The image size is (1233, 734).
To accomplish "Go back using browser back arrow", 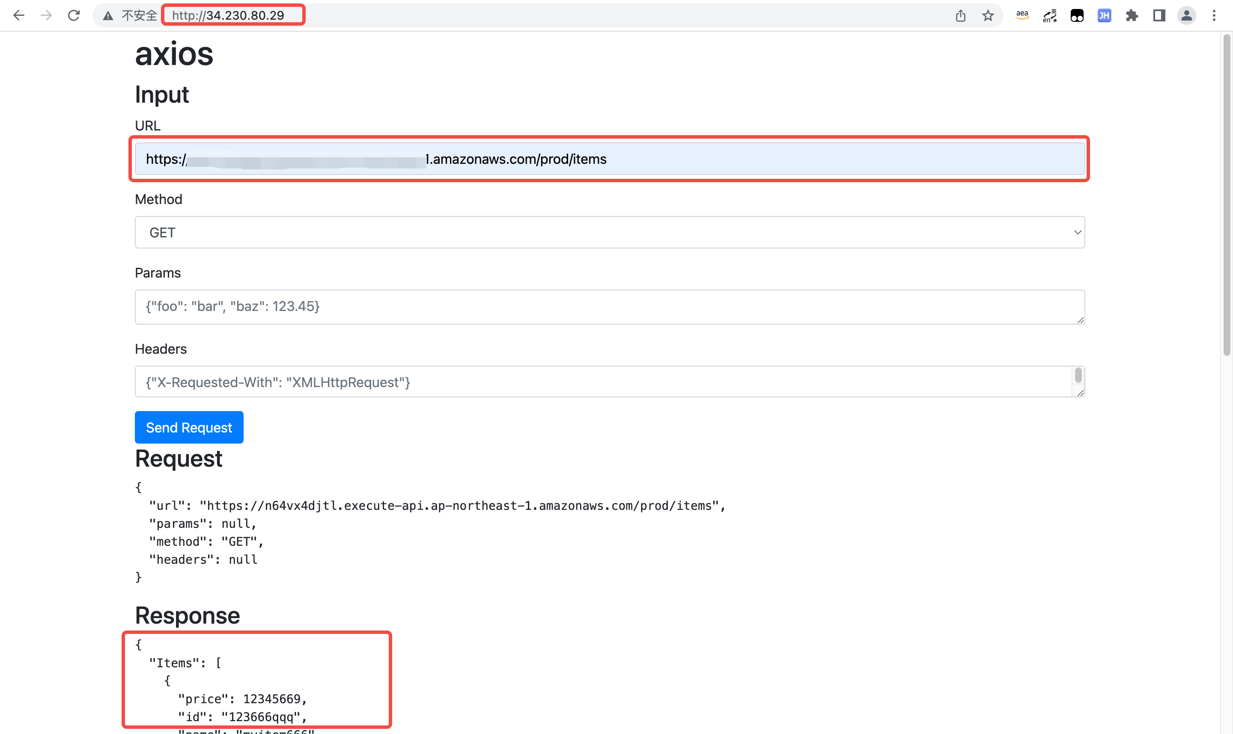I will click(x=19, y=15).
